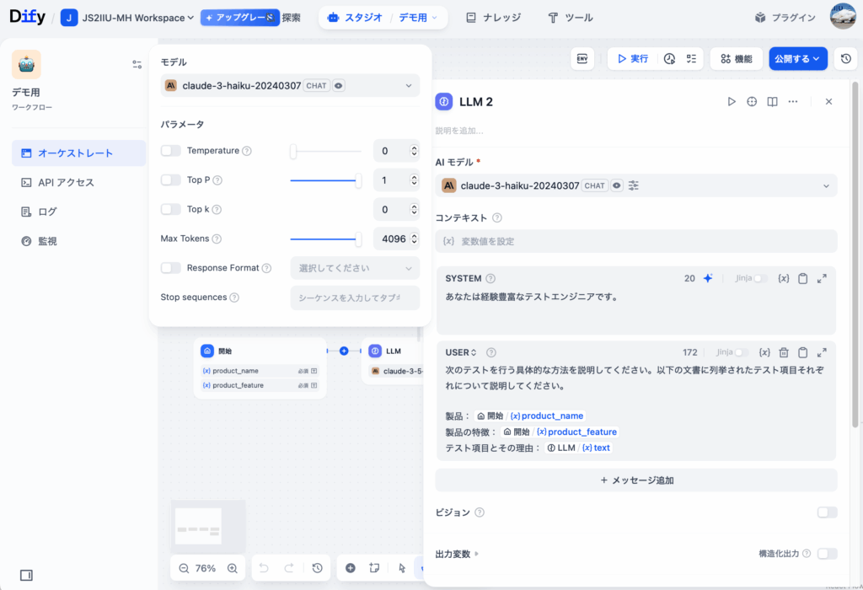This screenshot has height=590, width=863.
Task: Turn on the ビジョン vision toggle
Action: tap(827, 512)
